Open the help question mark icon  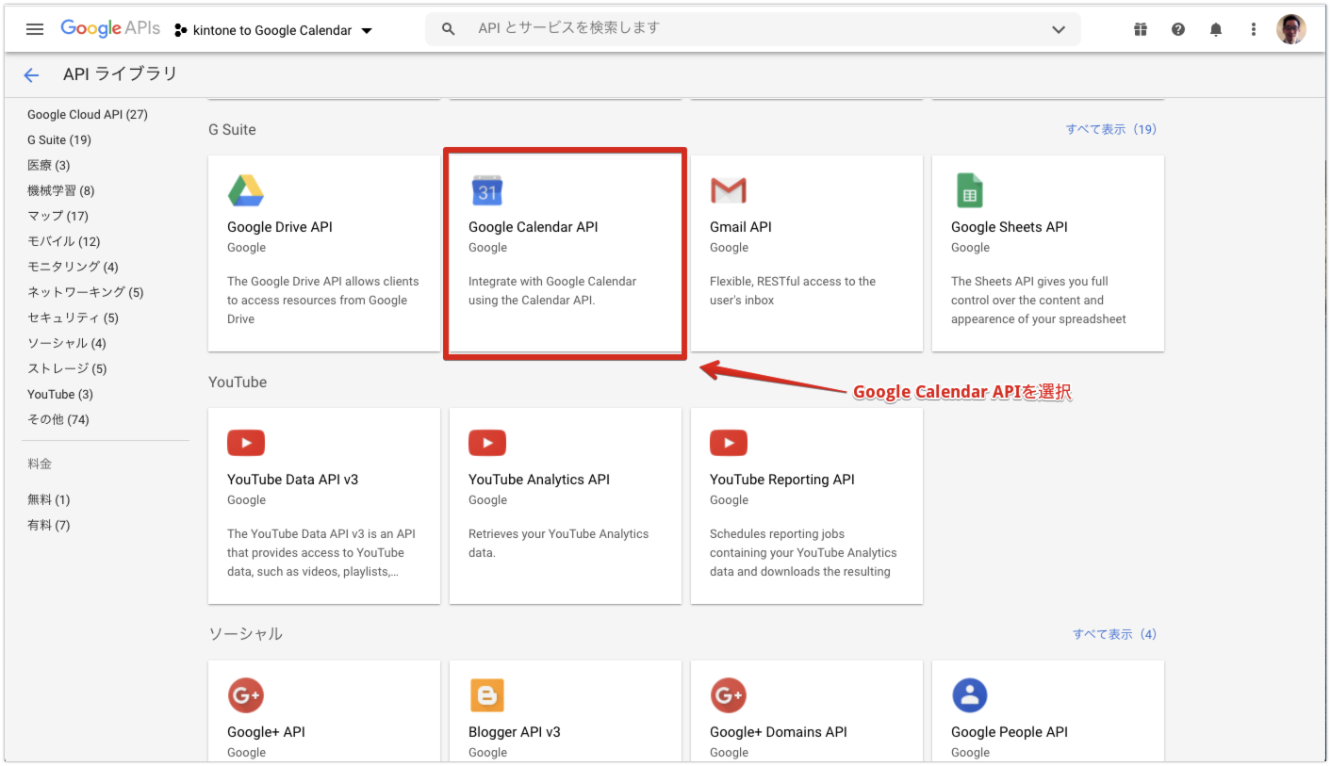pyautogui.click(x=1178, y=29)
